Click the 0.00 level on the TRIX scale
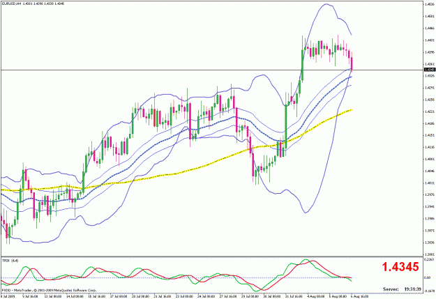 428,278
